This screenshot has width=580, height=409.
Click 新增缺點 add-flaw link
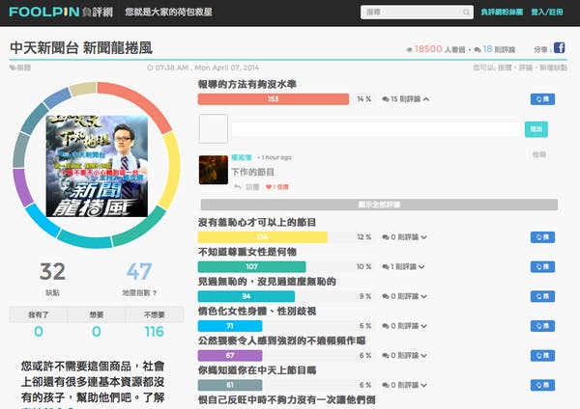(553, 68)
